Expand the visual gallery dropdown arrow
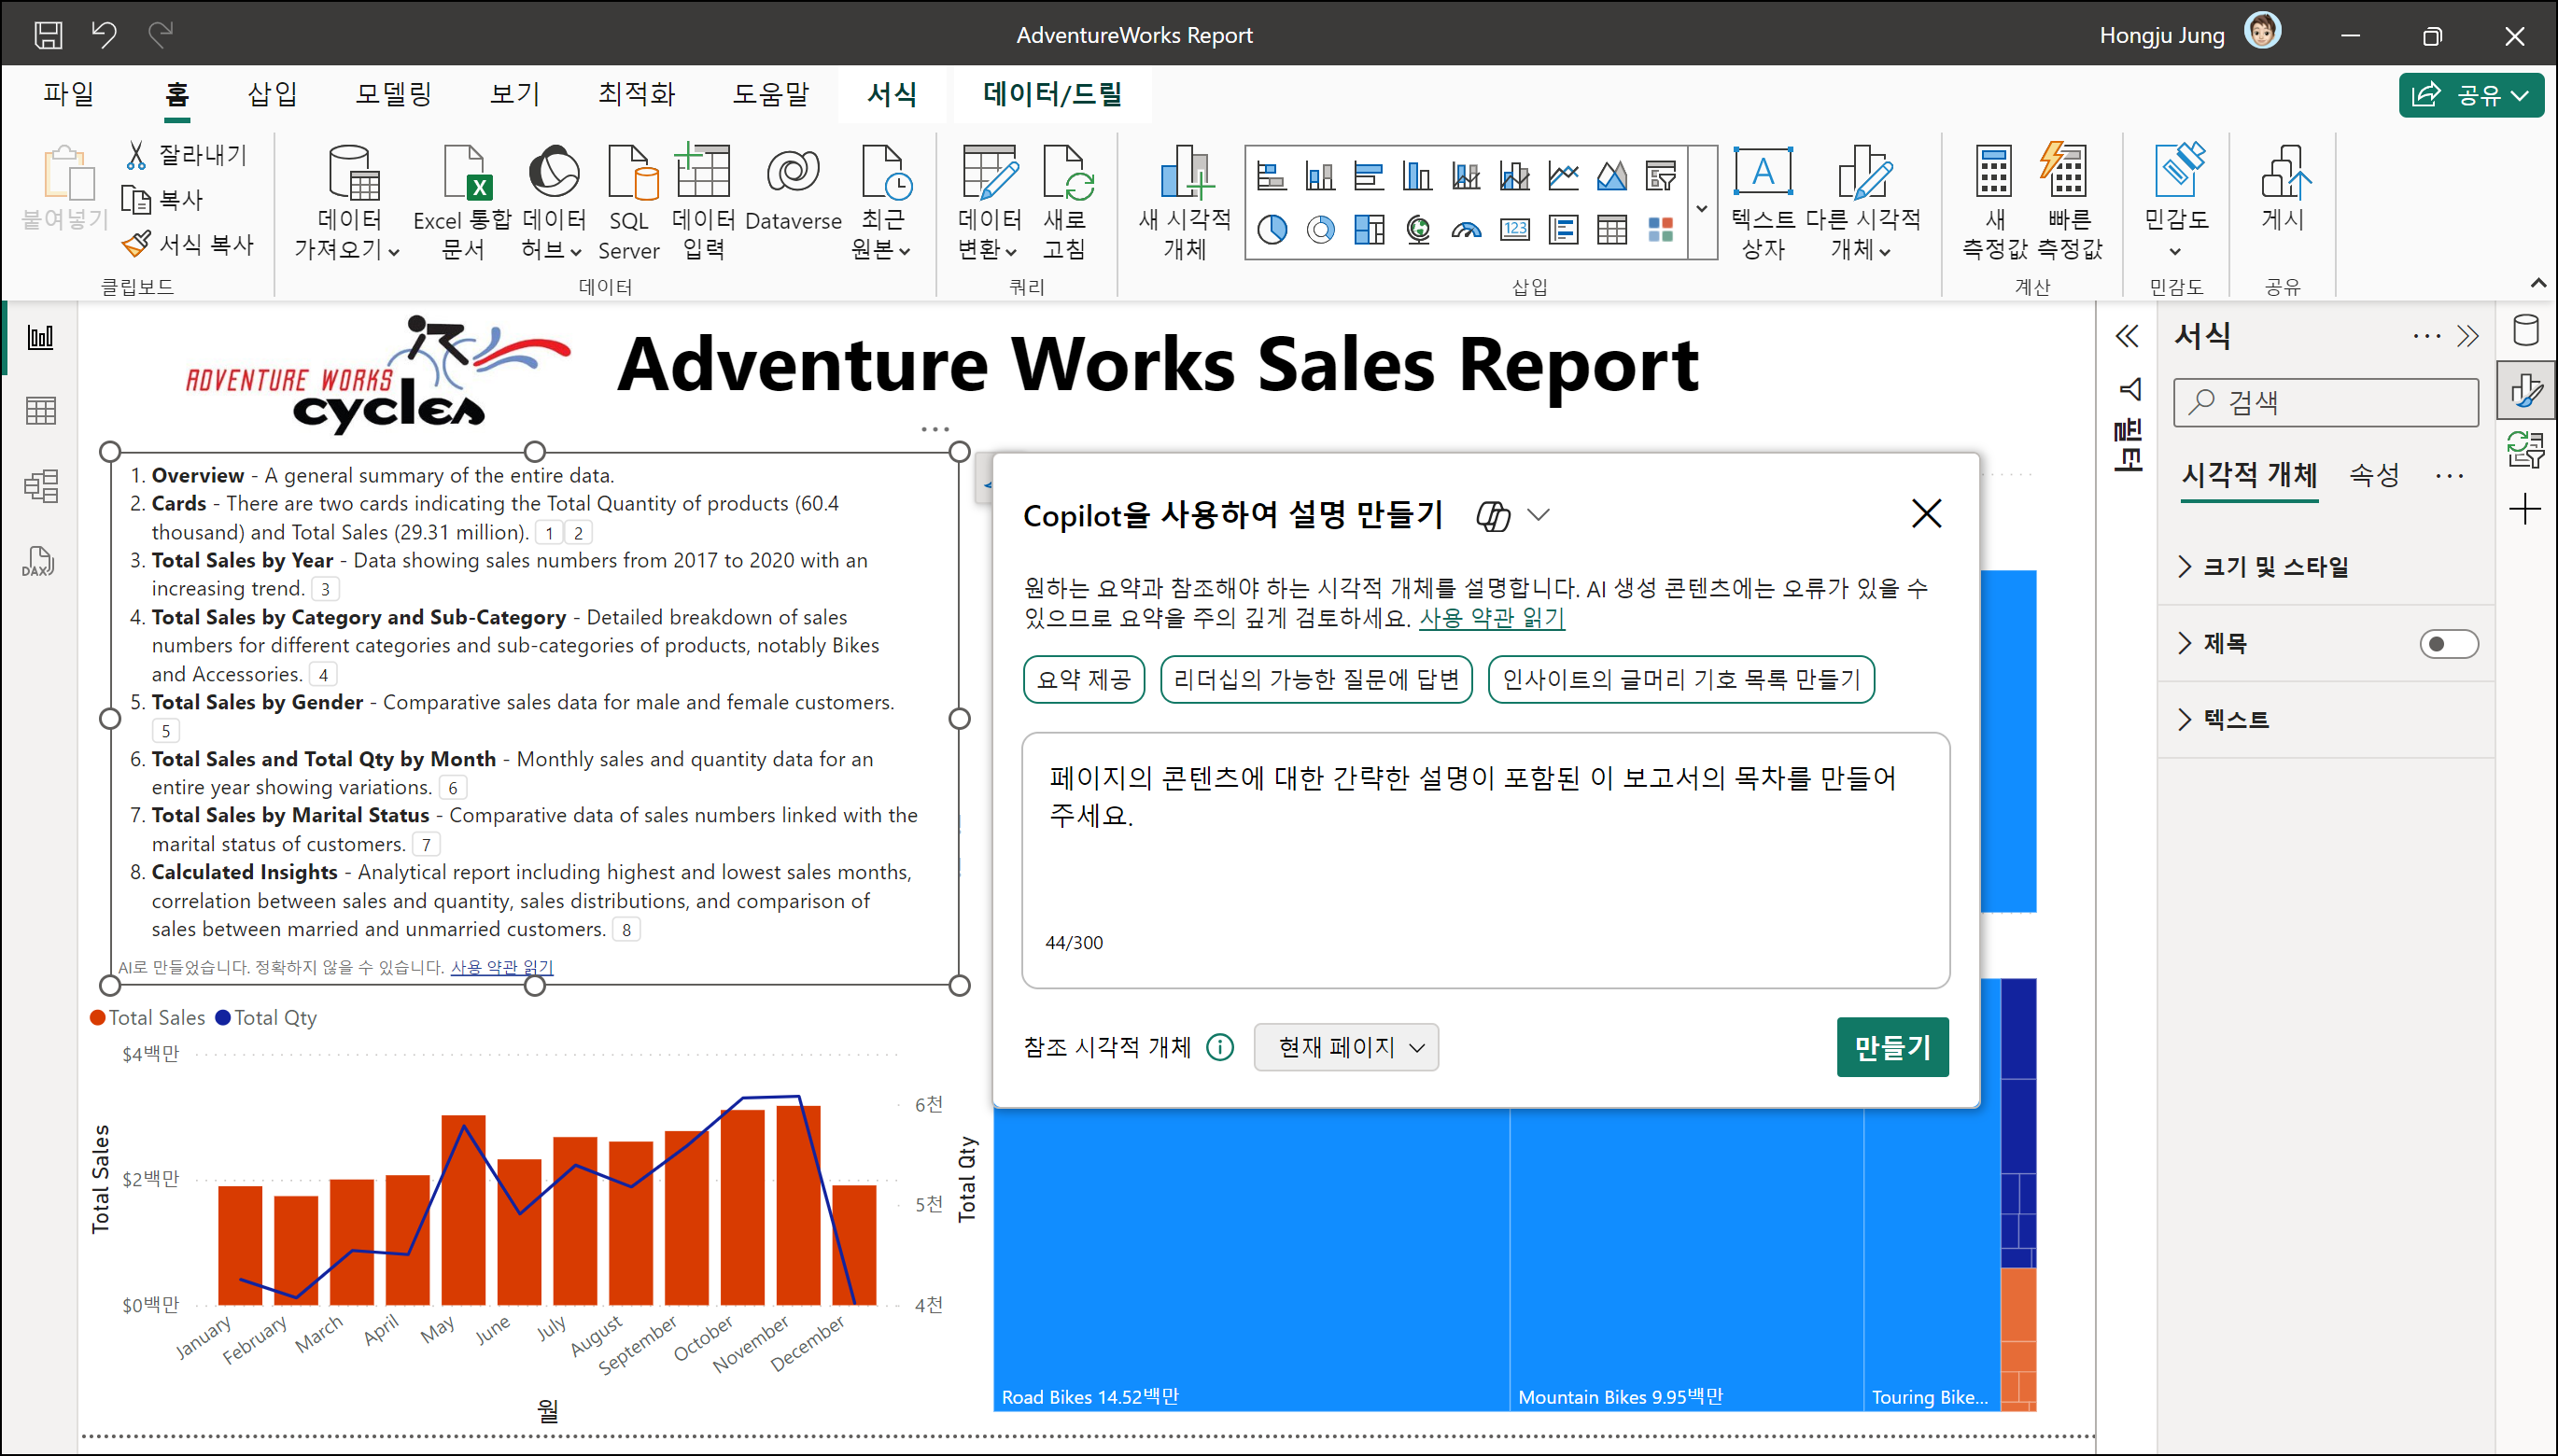The image size is (2558, 1456). 1701,209
